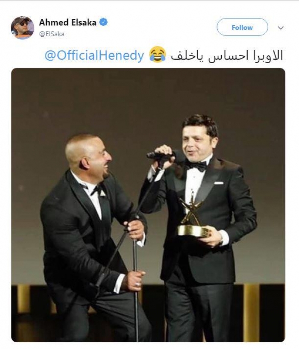
Task: Click the crying-laughing emoji in the tweet
Action: [158, 55]
